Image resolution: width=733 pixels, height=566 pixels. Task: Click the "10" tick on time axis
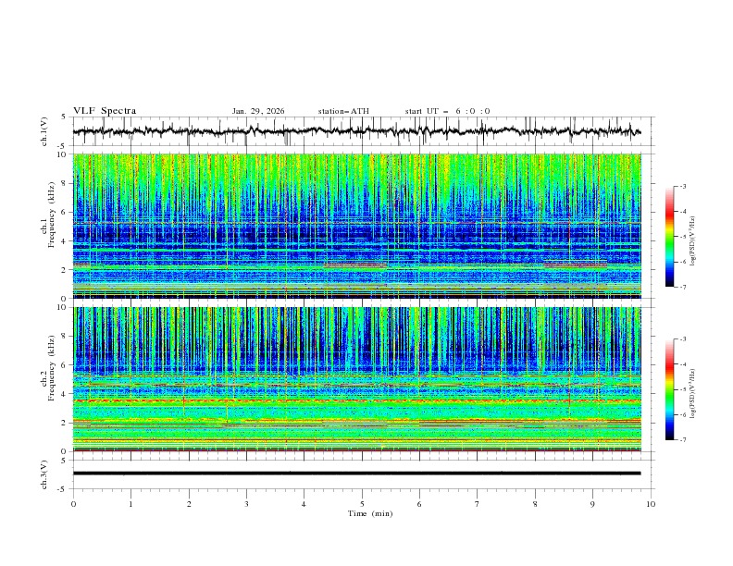click(x=651, y=504)
